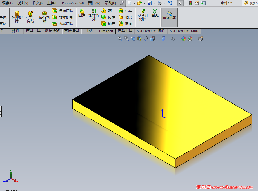Click the pushpin icon on menu bar
Image resolution: width=258 pixels, height=191 pixels.
pyautogui.click(x=122, y=3)
